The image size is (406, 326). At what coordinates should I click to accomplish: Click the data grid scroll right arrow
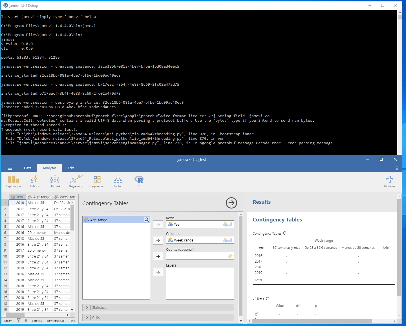tap(68, 315)
